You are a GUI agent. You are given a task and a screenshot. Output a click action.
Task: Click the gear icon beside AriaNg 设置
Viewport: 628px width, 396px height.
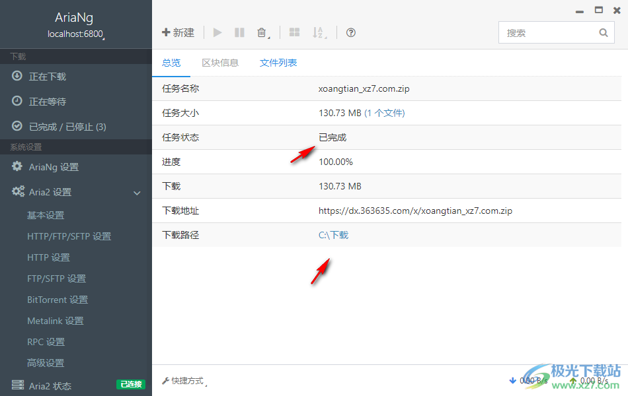pos(17,166)
